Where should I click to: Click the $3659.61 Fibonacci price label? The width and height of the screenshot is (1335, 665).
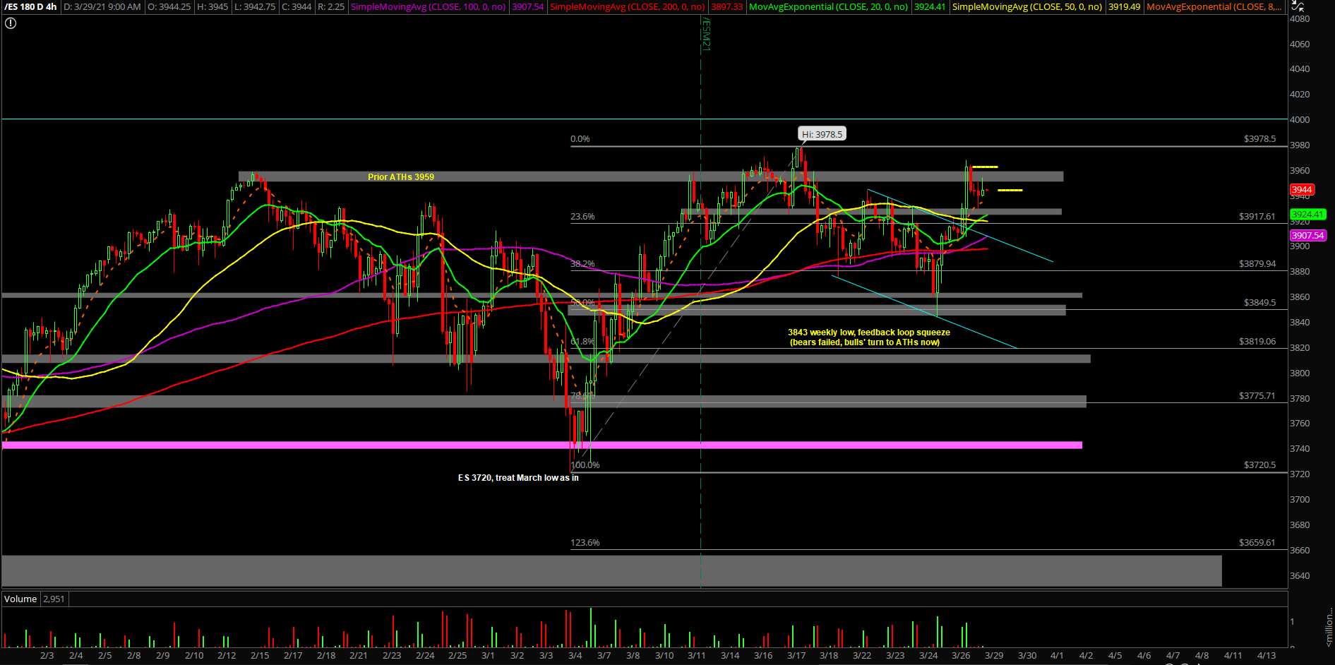coord(1257,543)
